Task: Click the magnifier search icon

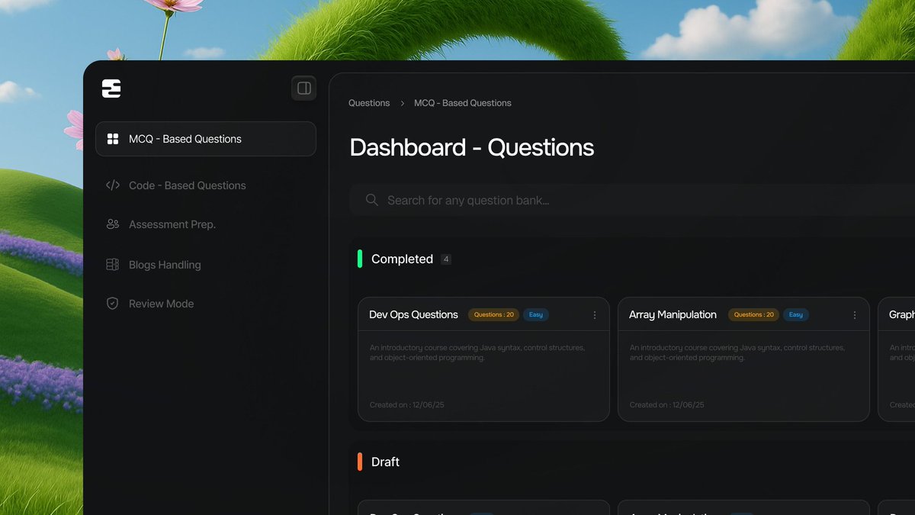Action: coord(372,200)
